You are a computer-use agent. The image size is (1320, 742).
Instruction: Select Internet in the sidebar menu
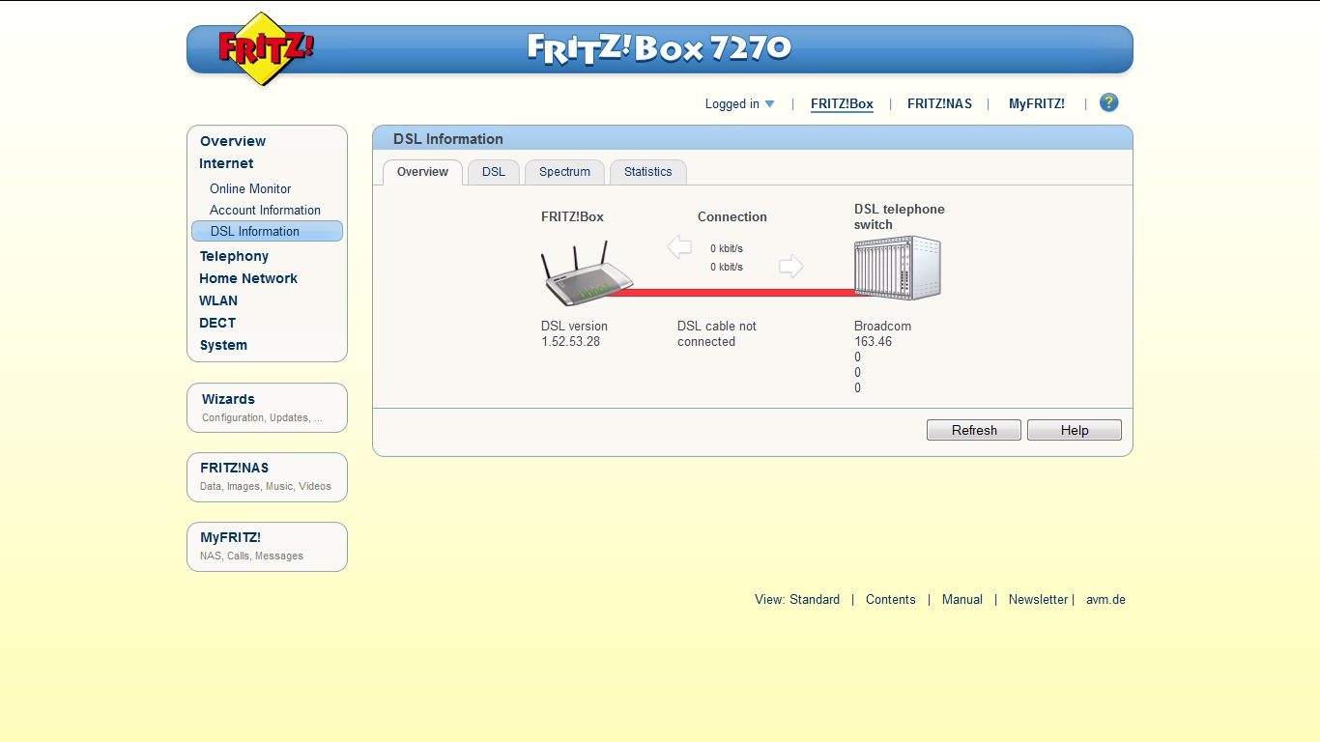tap(226, 163)
